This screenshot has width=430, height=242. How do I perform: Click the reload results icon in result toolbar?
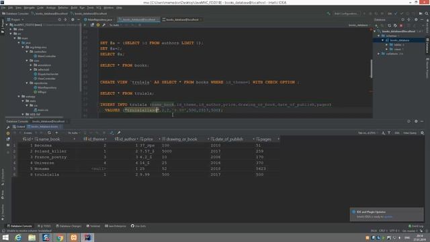49,133
